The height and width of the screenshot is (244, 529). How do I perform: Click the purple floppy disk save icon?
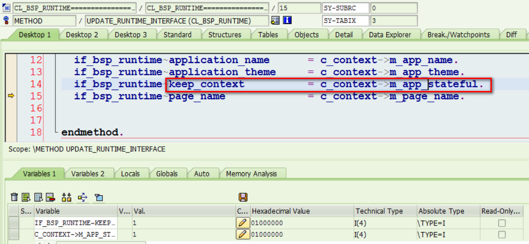[242, 198]
